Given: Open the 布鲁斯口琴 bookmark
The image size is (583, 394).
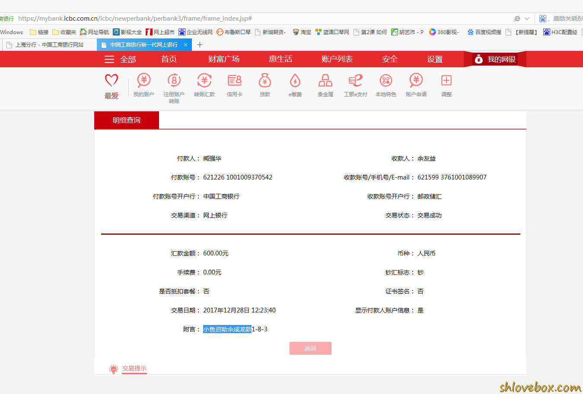Looking at the screenshot, I should pyautogui.click(x=233, y=32).
